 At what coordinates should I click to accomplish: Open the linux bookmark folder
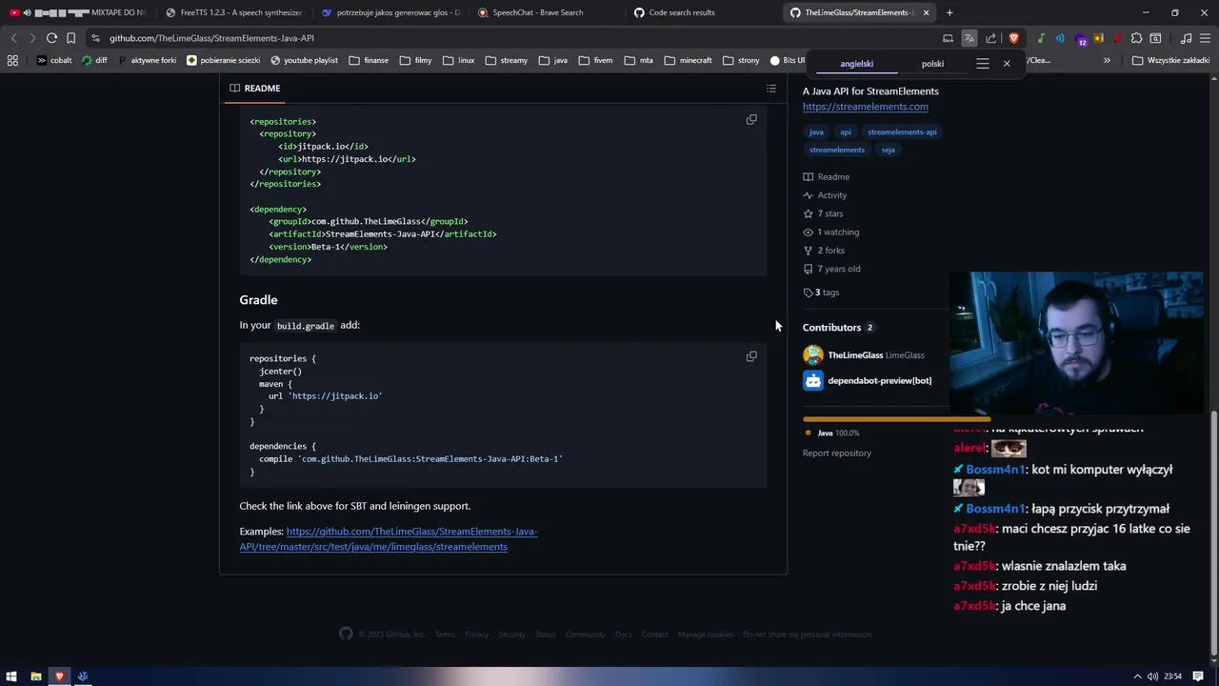tap(458, 60)
